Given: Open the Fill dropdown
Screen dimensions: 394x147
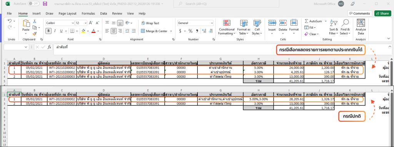Looking at the screenshot, I should pyautogui.click(x=310, y=28).
